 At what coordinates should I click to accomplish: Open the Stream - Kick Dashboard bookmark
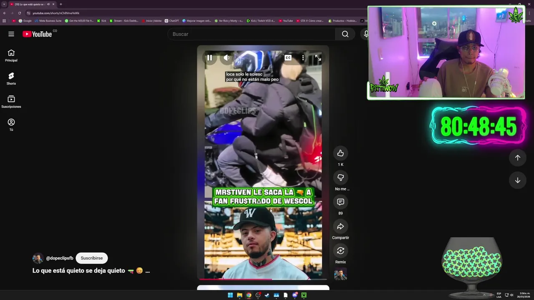(124, 20)
